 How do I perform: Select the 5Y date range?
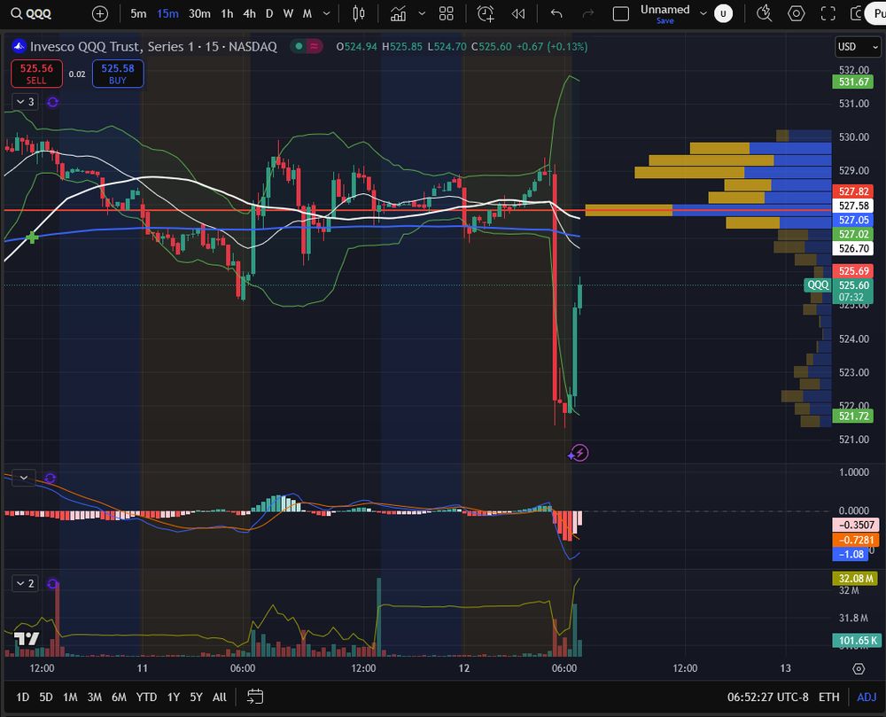coord(196,698)
